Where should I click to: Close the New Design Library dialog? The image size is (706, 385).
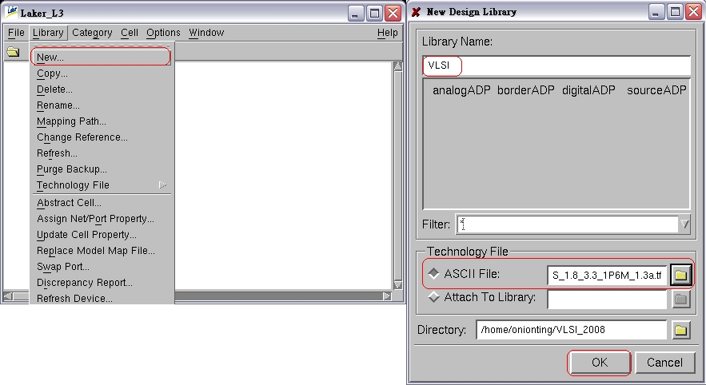pos(694,12)
